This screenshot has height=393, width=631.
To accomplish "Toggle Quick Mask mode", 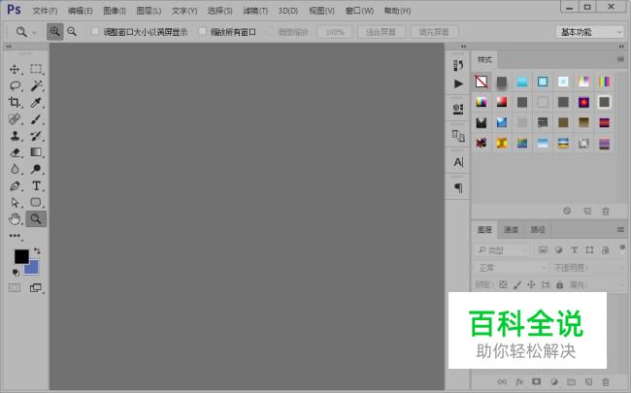I will pyautogui.click(x=15, y=287).
